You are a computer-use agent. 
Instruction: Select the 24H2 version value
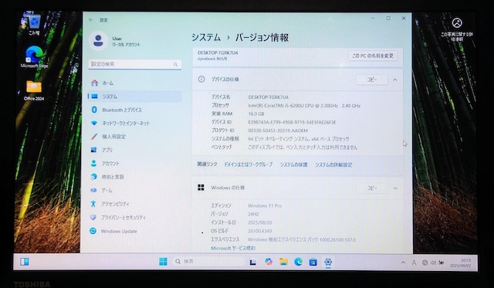click(x=253, y=214)
